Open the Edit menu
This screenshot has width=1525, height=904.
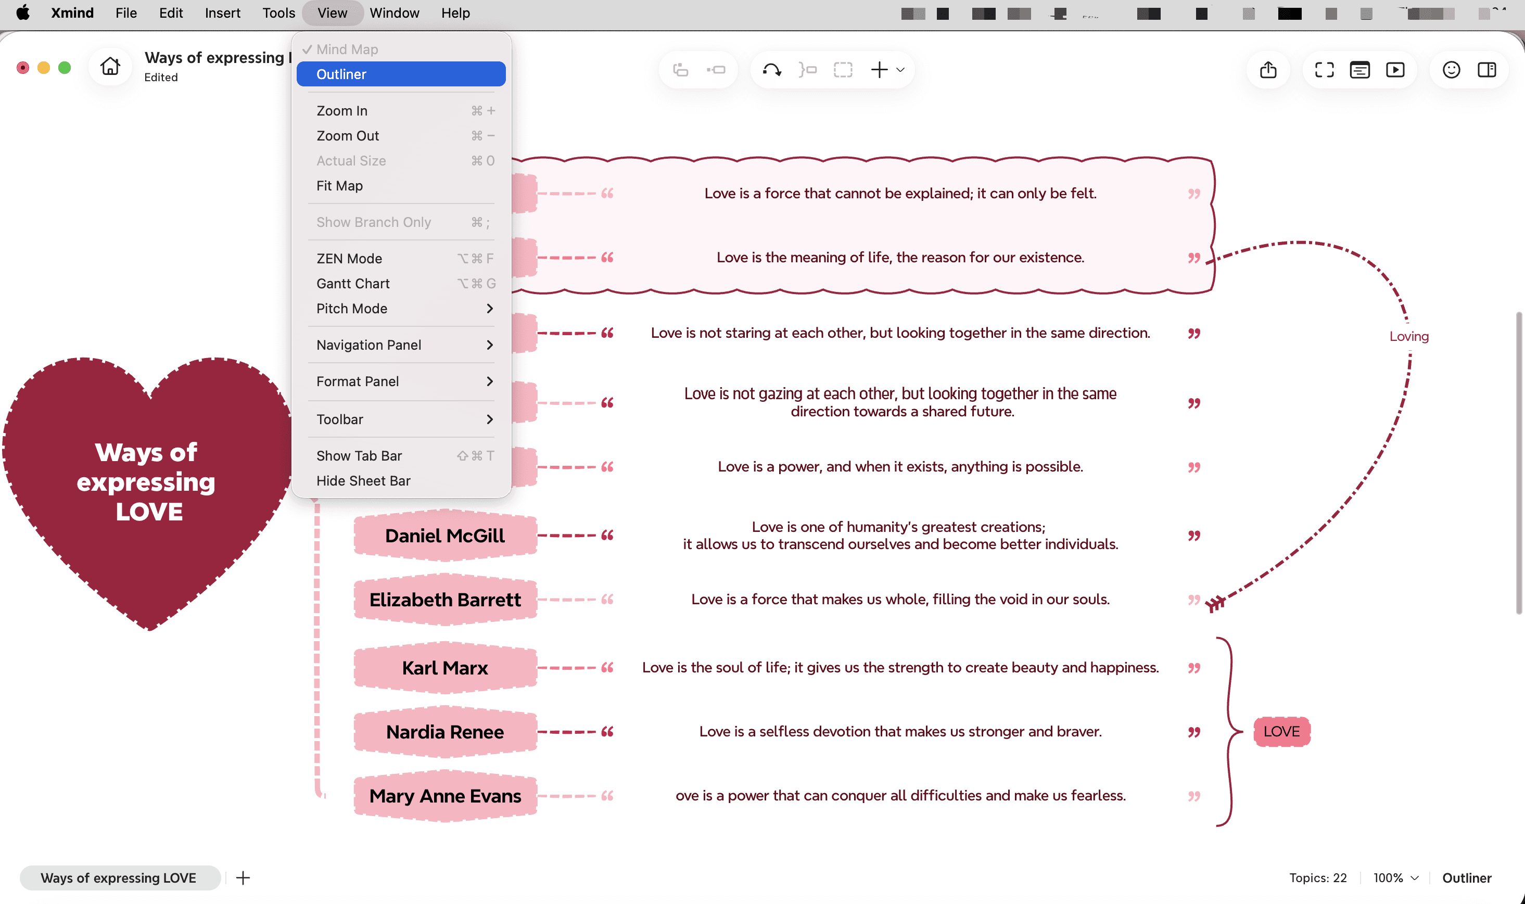tap(171, 13)
